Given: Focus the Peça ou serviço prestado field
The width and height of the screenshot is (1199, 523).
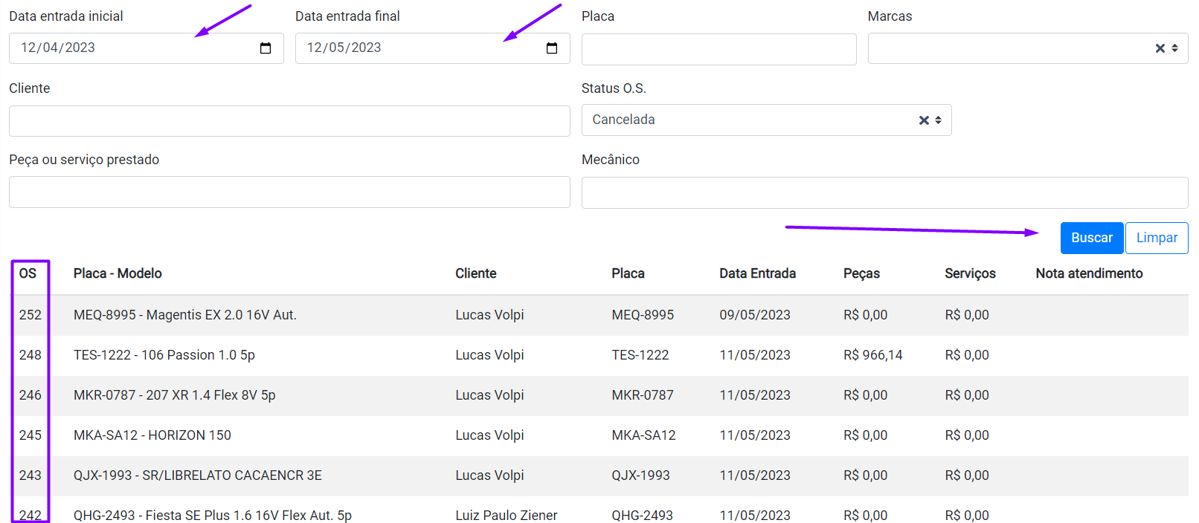Looking at the screenshot, I should (289, 192).
